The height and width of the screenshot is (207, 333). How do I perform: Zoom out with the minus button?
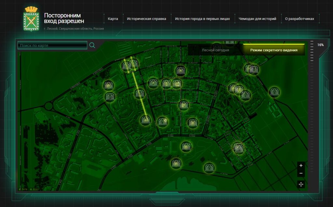point(301,173)
